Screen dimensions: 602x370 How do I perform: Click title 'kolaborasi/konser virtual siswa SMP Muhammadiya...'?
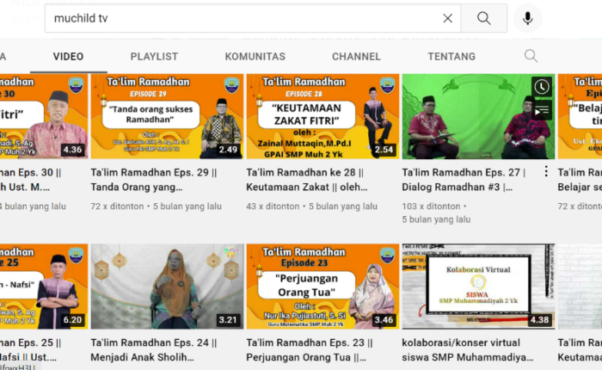468,349
